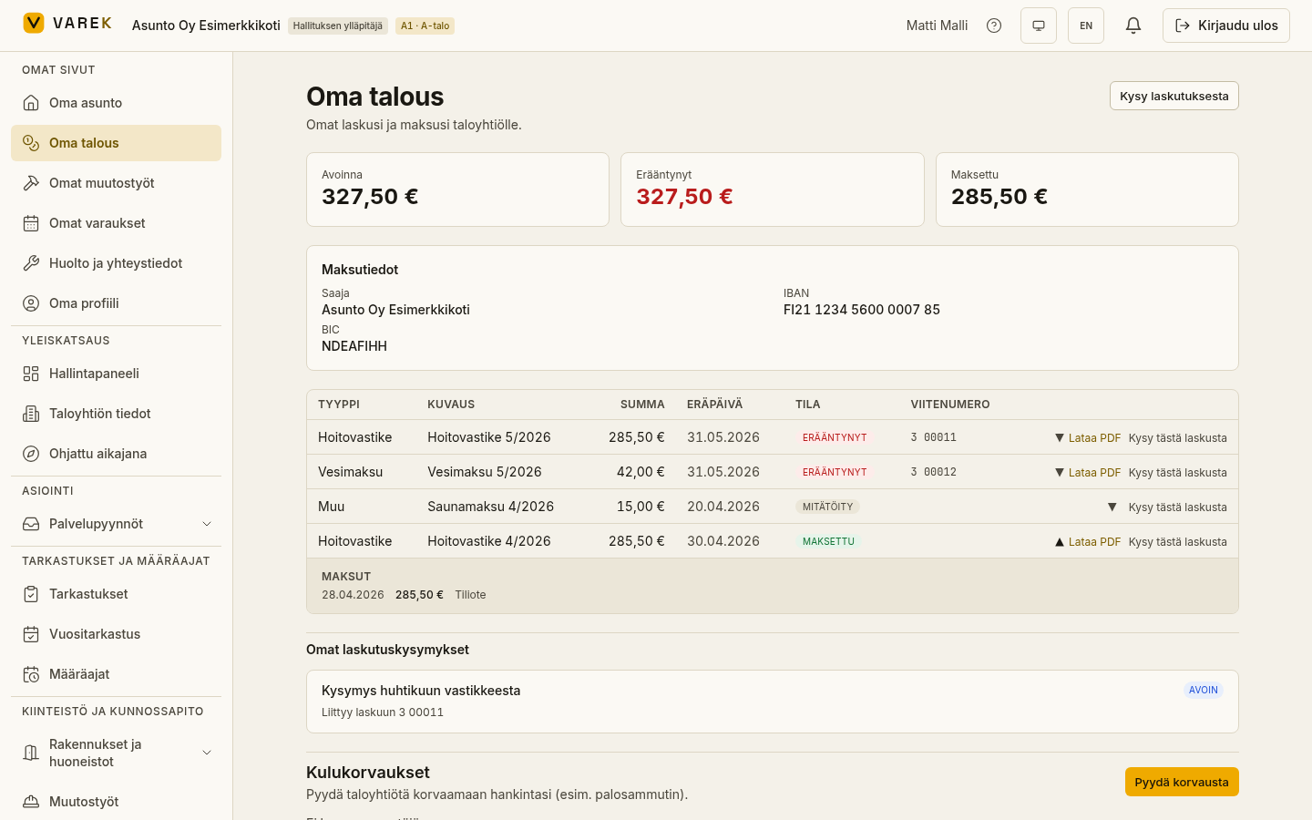Open Ohjattu aikajana compass icon
1312x820 pixels.
click(x=31, y=454)
